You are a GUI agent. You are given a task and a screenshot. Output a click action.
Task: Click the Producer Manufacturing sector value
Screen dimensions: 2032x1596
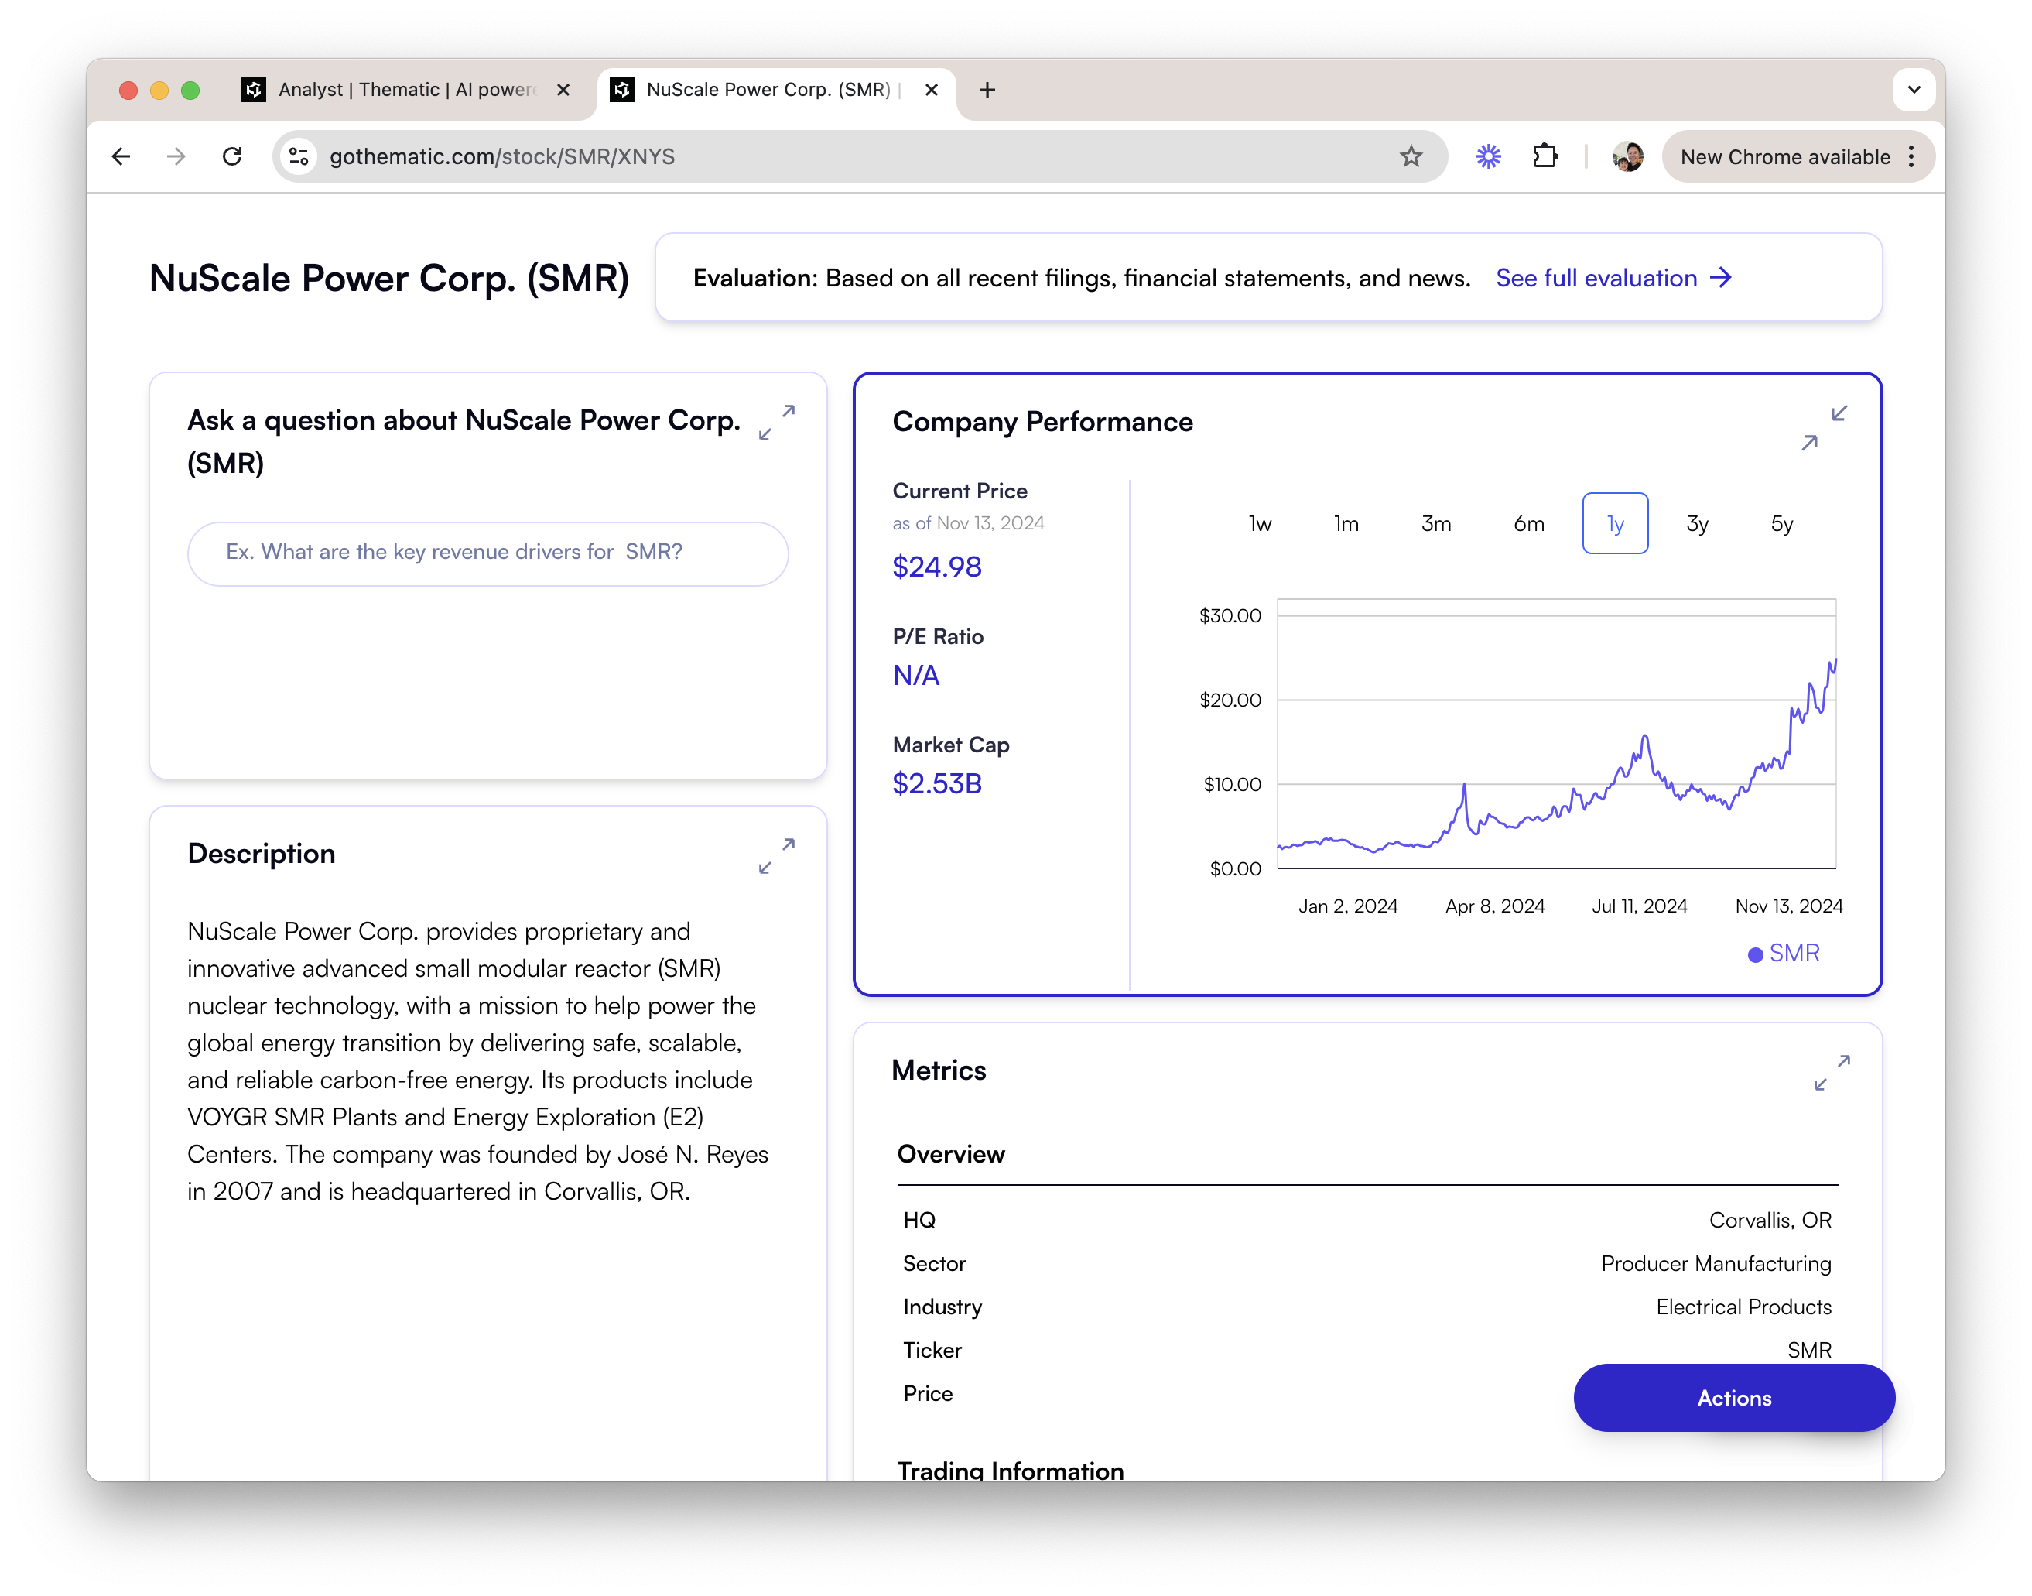point(1716,1262)
